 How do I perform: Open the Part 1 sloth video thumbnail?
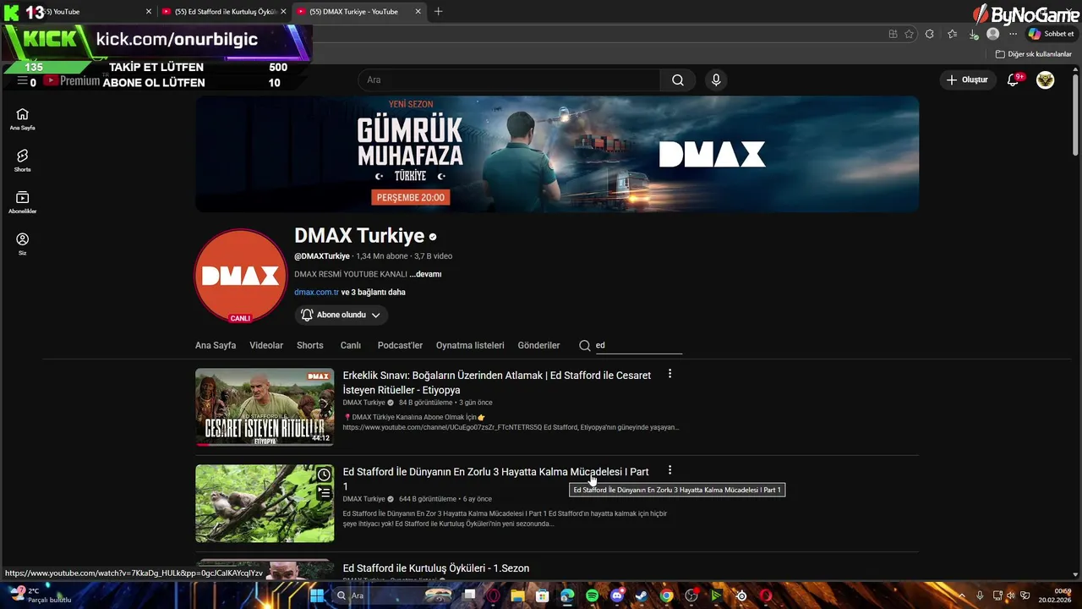click(265, 503)
